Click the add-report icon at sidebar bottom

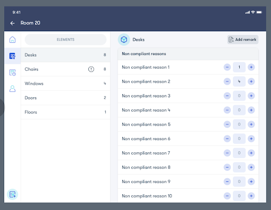pyautogui.click(x=12, y=194)
